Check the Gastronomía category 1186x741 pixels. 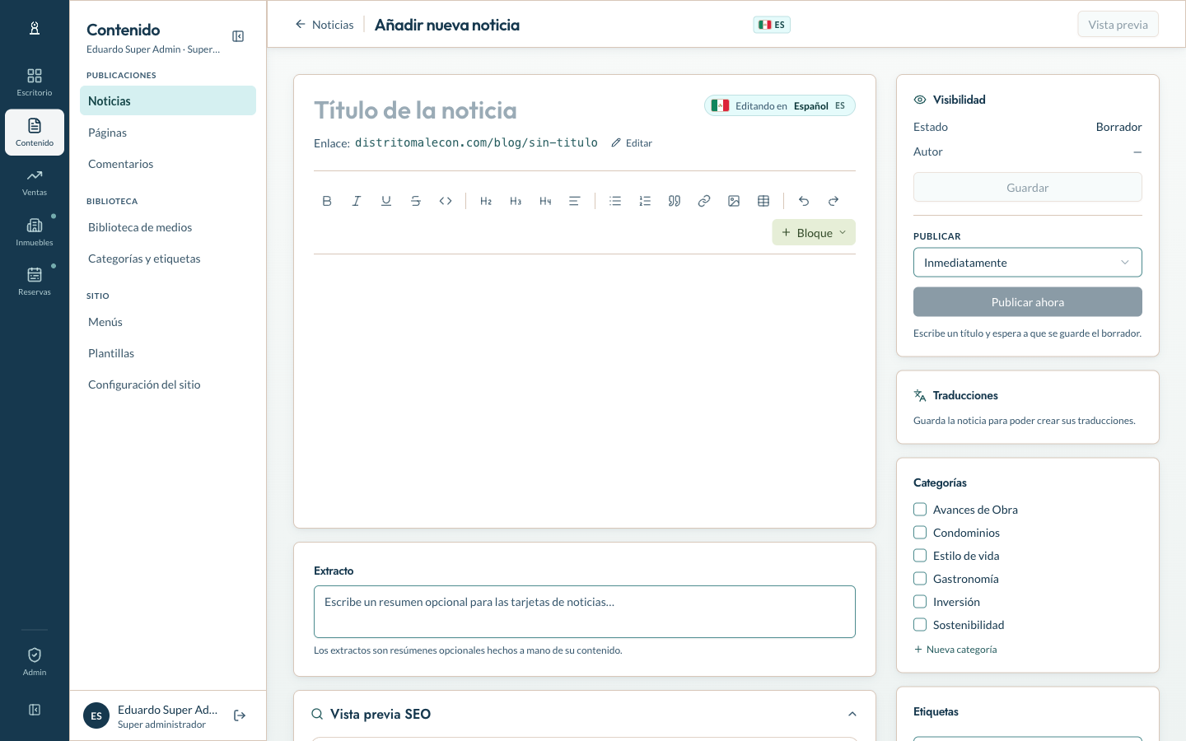point(920,579)
